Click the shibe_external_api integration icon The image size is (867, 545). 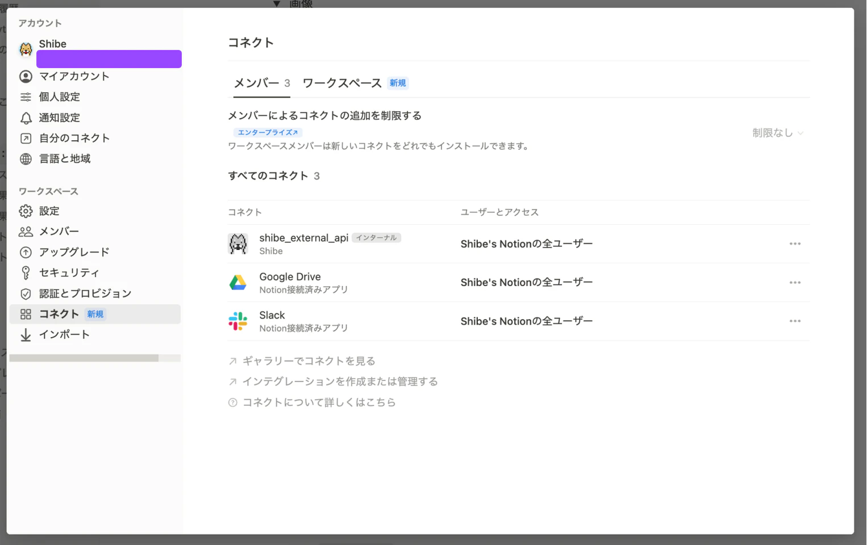[x=238, y=244]
